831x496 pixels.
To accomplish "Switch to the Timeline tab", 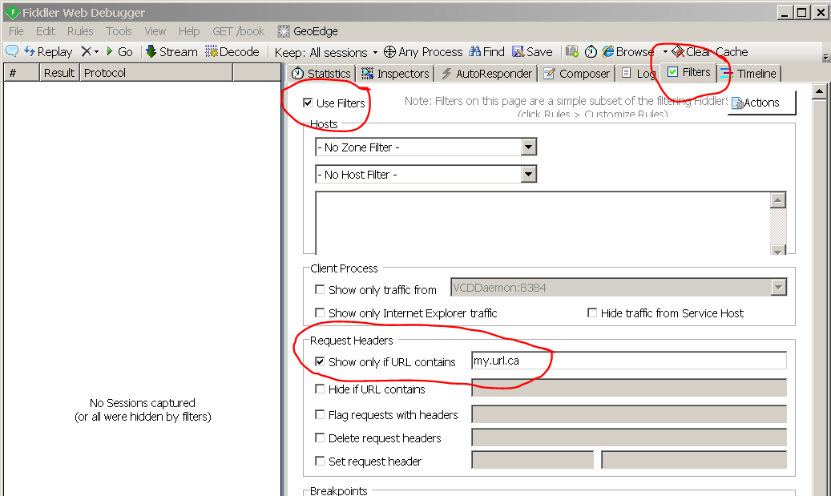I will (x=748, y=73).
